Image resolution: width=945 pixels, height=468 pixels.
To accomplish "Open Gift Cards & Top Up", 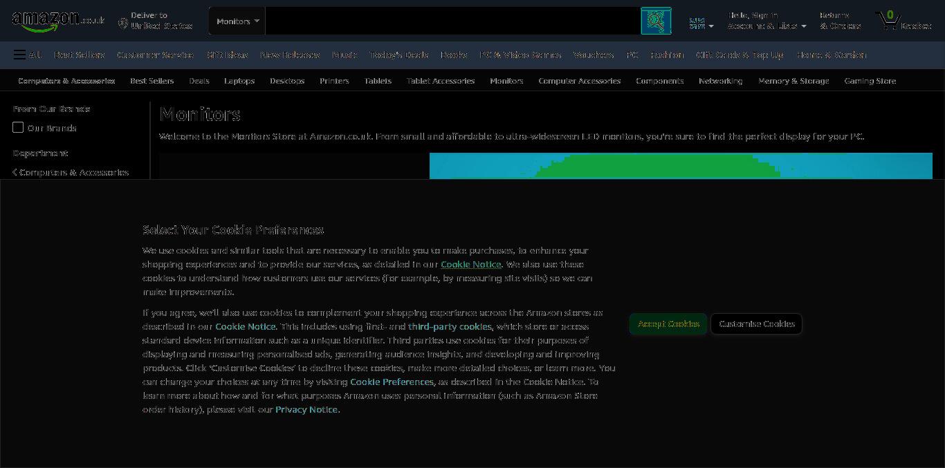I will click(740, 55).
